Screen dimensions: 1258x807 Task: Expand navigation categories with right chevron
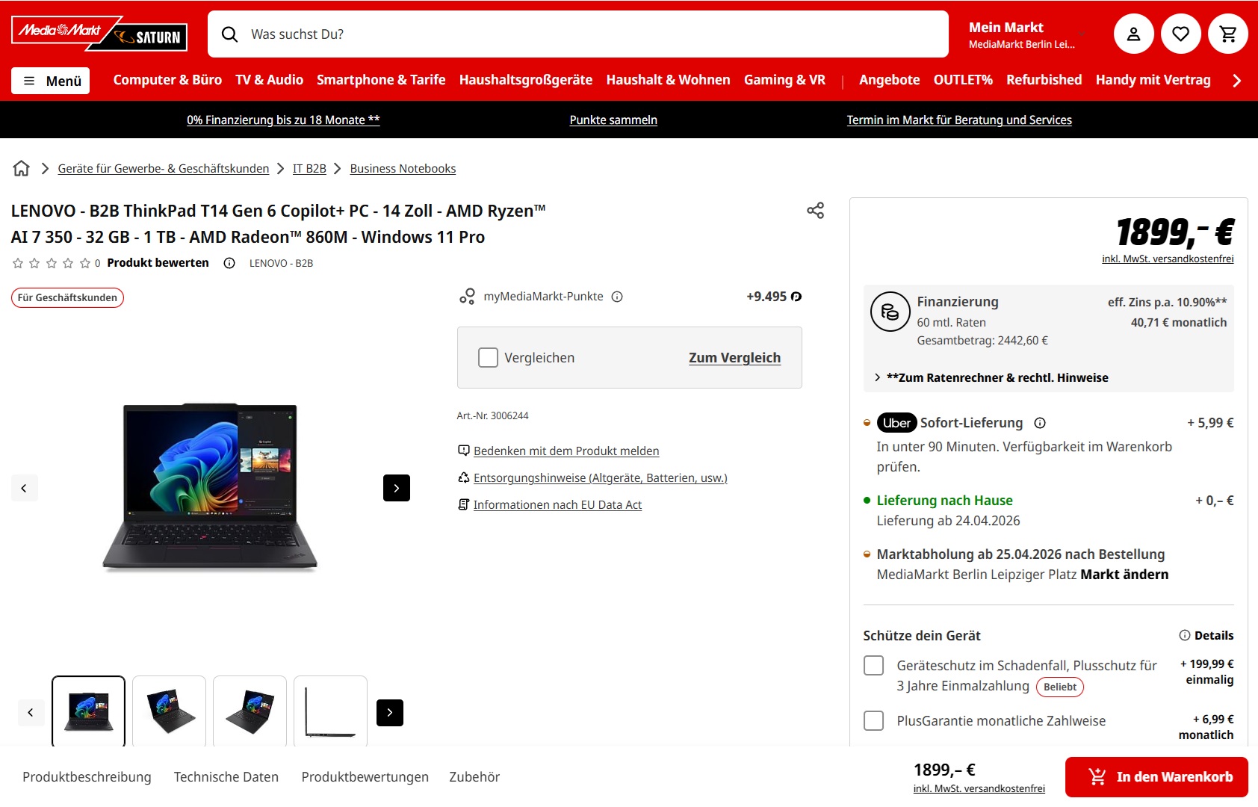click(x=1236, y=81)
